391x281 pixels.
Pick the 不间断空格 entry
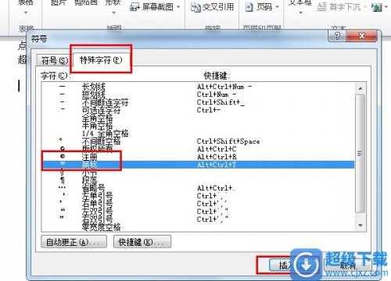coord(198,141)
